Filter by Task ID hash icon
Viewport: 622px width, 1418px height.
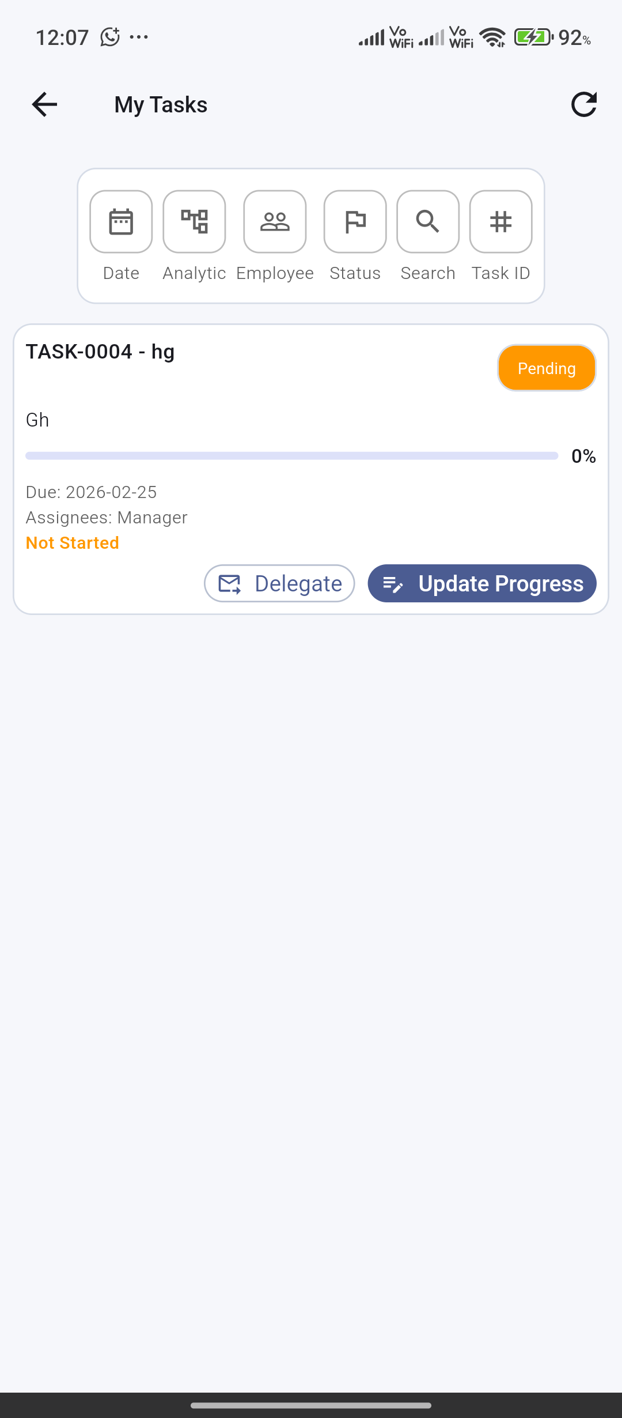click(x=500, y=222)
